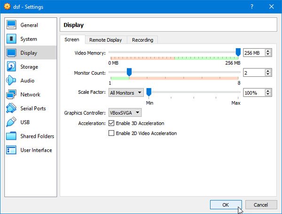Click the help question mark in title bar
Image resolution: width=282 pixels, height=214 pixels.
coord(252,7)
